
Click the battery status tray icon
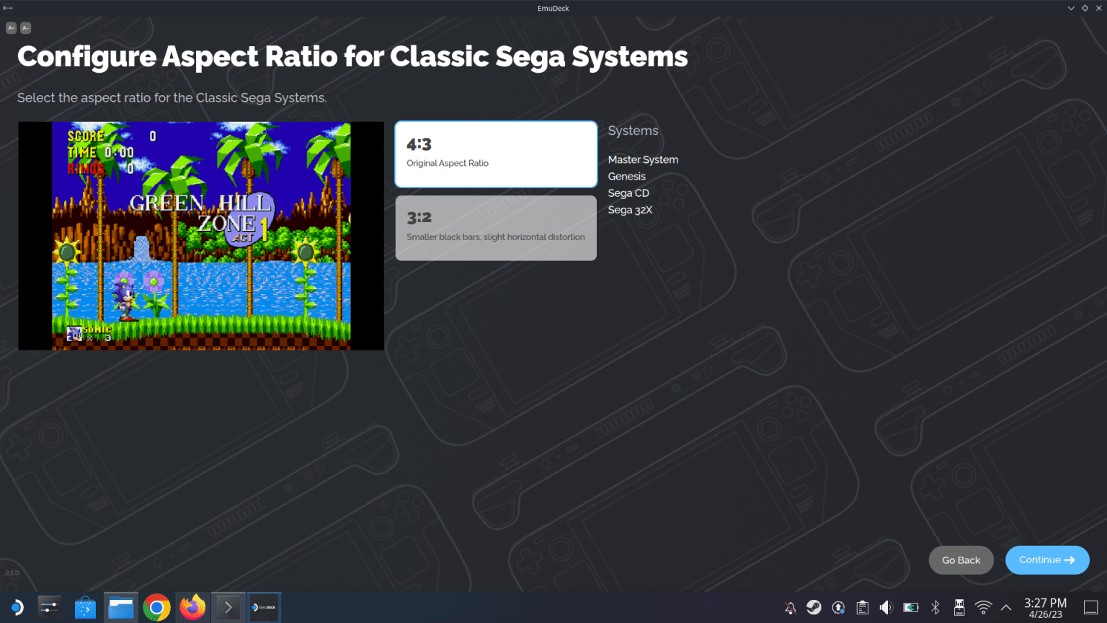(x=910, y=606)
